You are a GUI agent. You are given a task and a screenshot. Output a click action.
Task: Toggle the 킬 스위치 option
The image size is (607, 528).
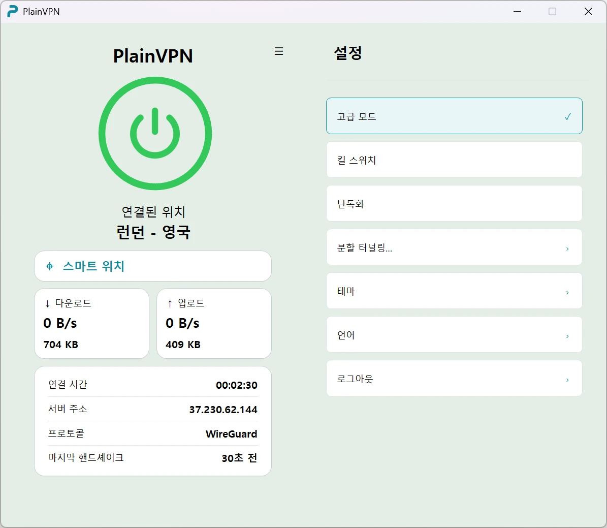click(454, 160)
